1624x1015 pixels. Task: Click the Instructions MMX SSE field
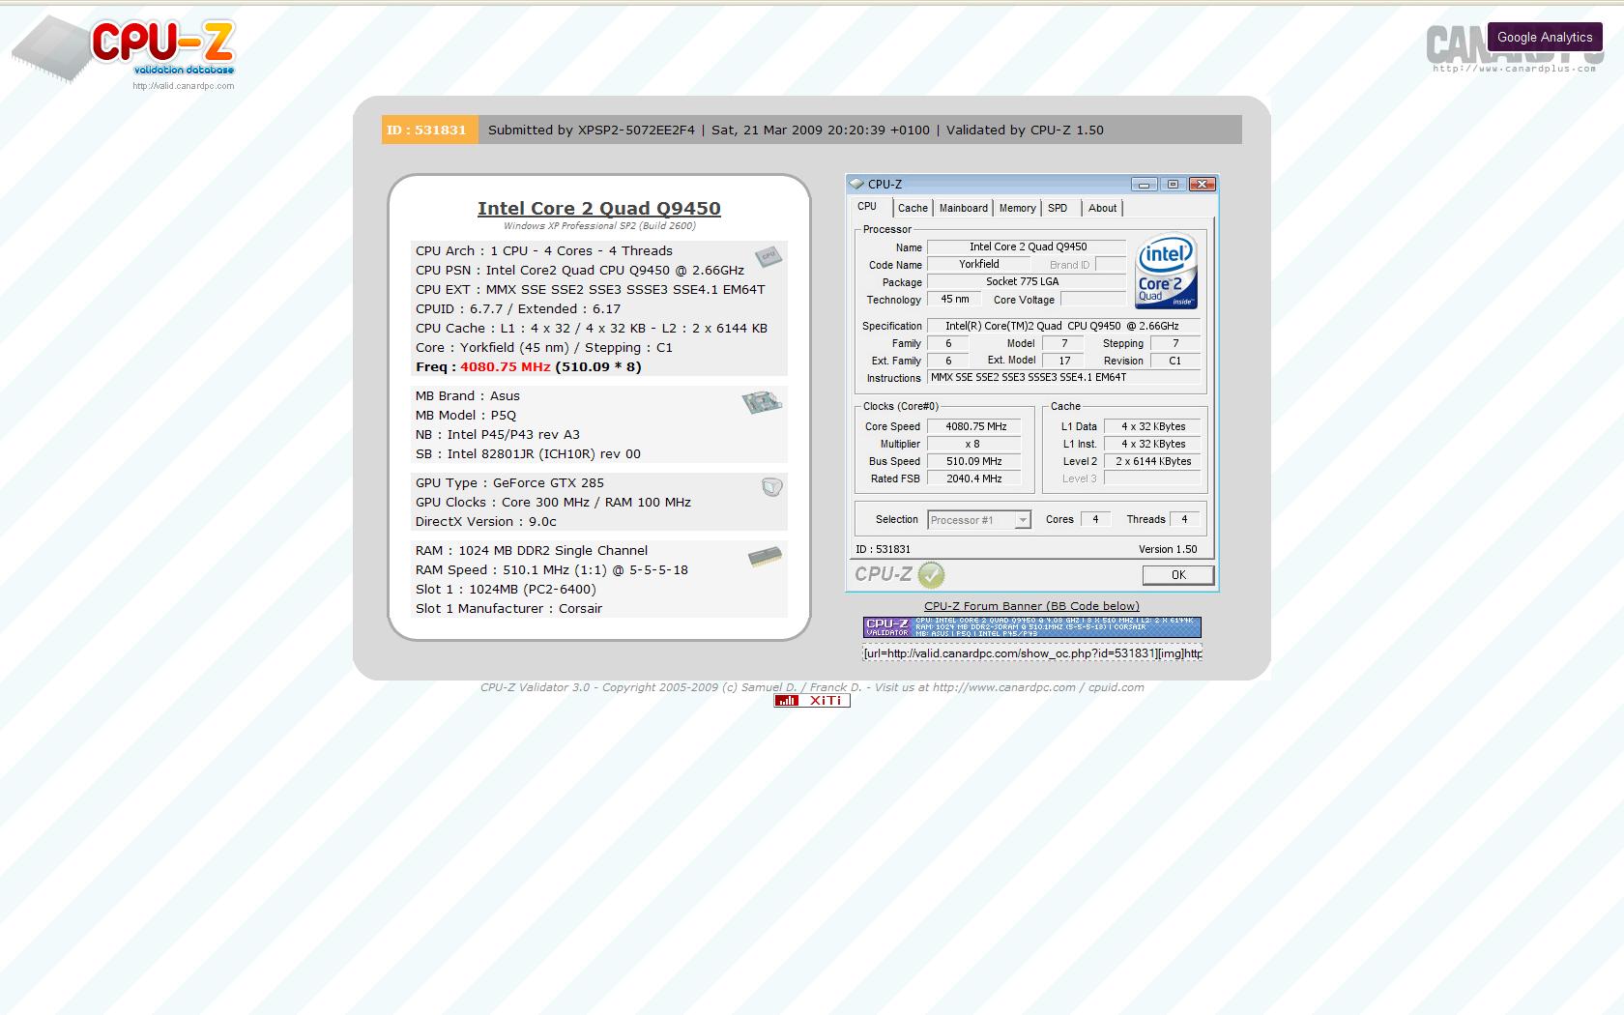[x=1064, y=378]
